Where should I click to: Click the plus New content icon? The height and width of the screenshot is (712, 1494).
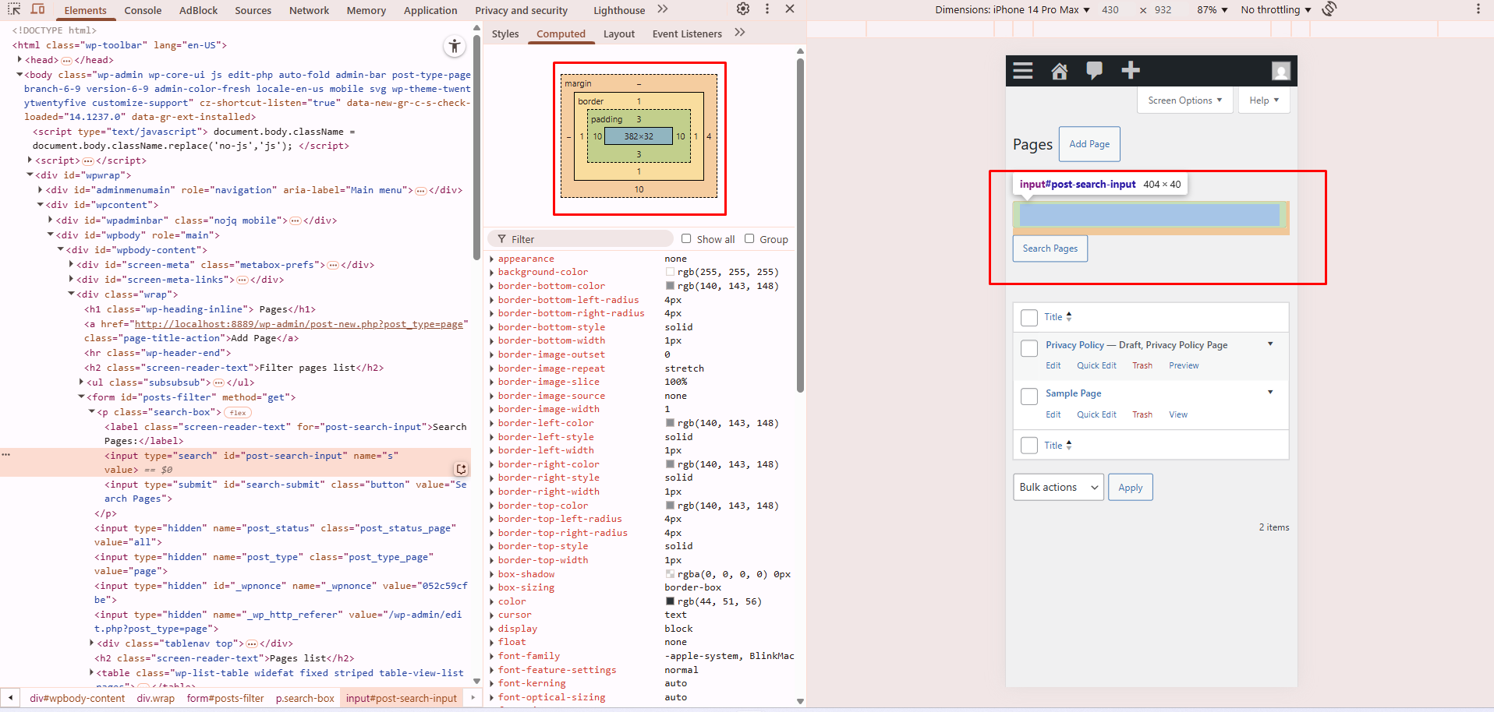pos(1131,71)
